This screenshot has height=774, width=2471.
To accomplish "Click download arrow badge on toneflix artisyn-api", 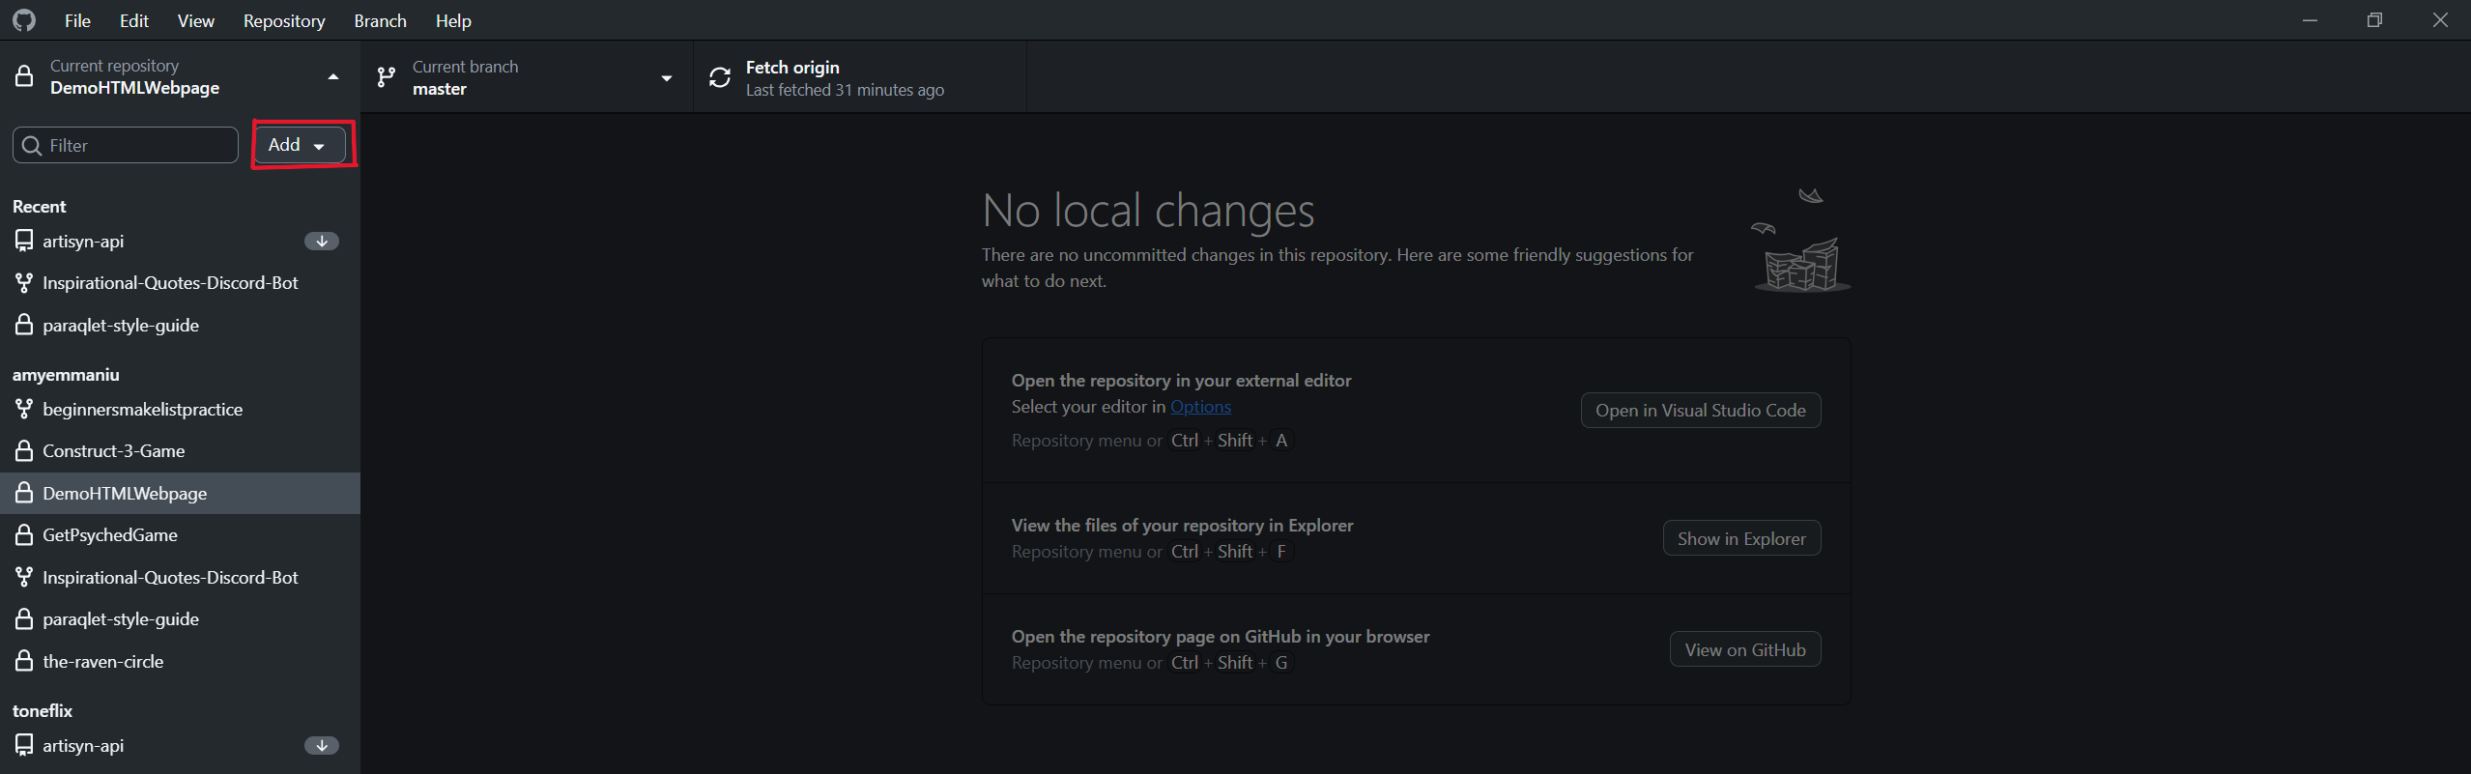I will click(322, 745).
